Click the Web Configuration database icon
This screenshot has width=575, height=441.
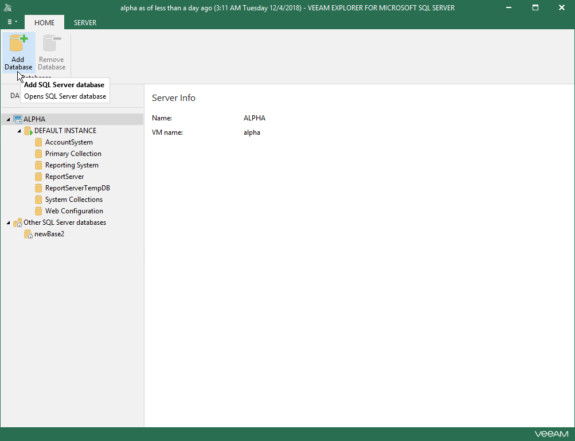click(x=38, y=211)
